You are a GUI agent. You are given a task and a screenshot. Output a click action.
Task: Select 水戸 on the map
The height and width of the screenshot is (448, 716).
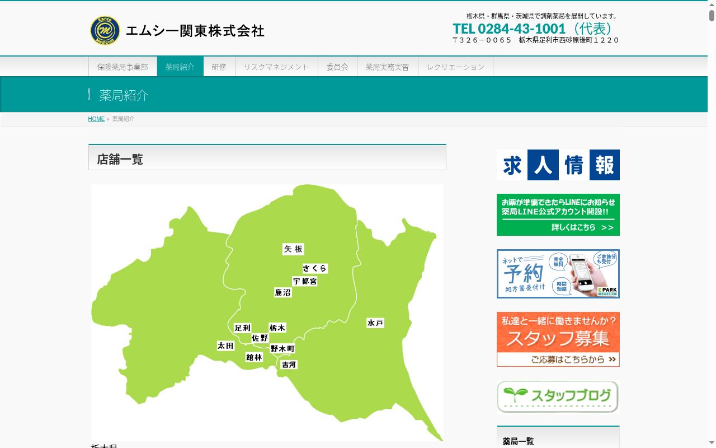(x=375, y=323)
